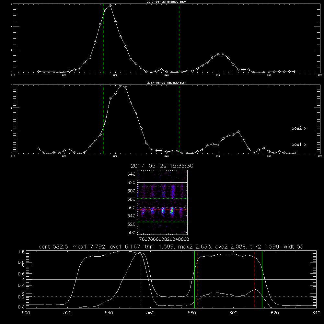The image size is (324, 324).
Task: Click the '760780800820840860' axis labels under the image
Action: (x=164, y=239)
